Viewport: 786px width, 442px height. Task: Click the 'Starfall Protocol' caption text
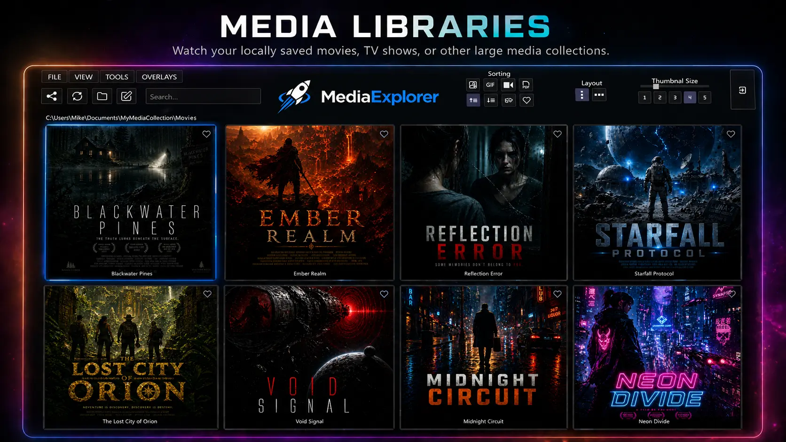[x=654, y=274]
